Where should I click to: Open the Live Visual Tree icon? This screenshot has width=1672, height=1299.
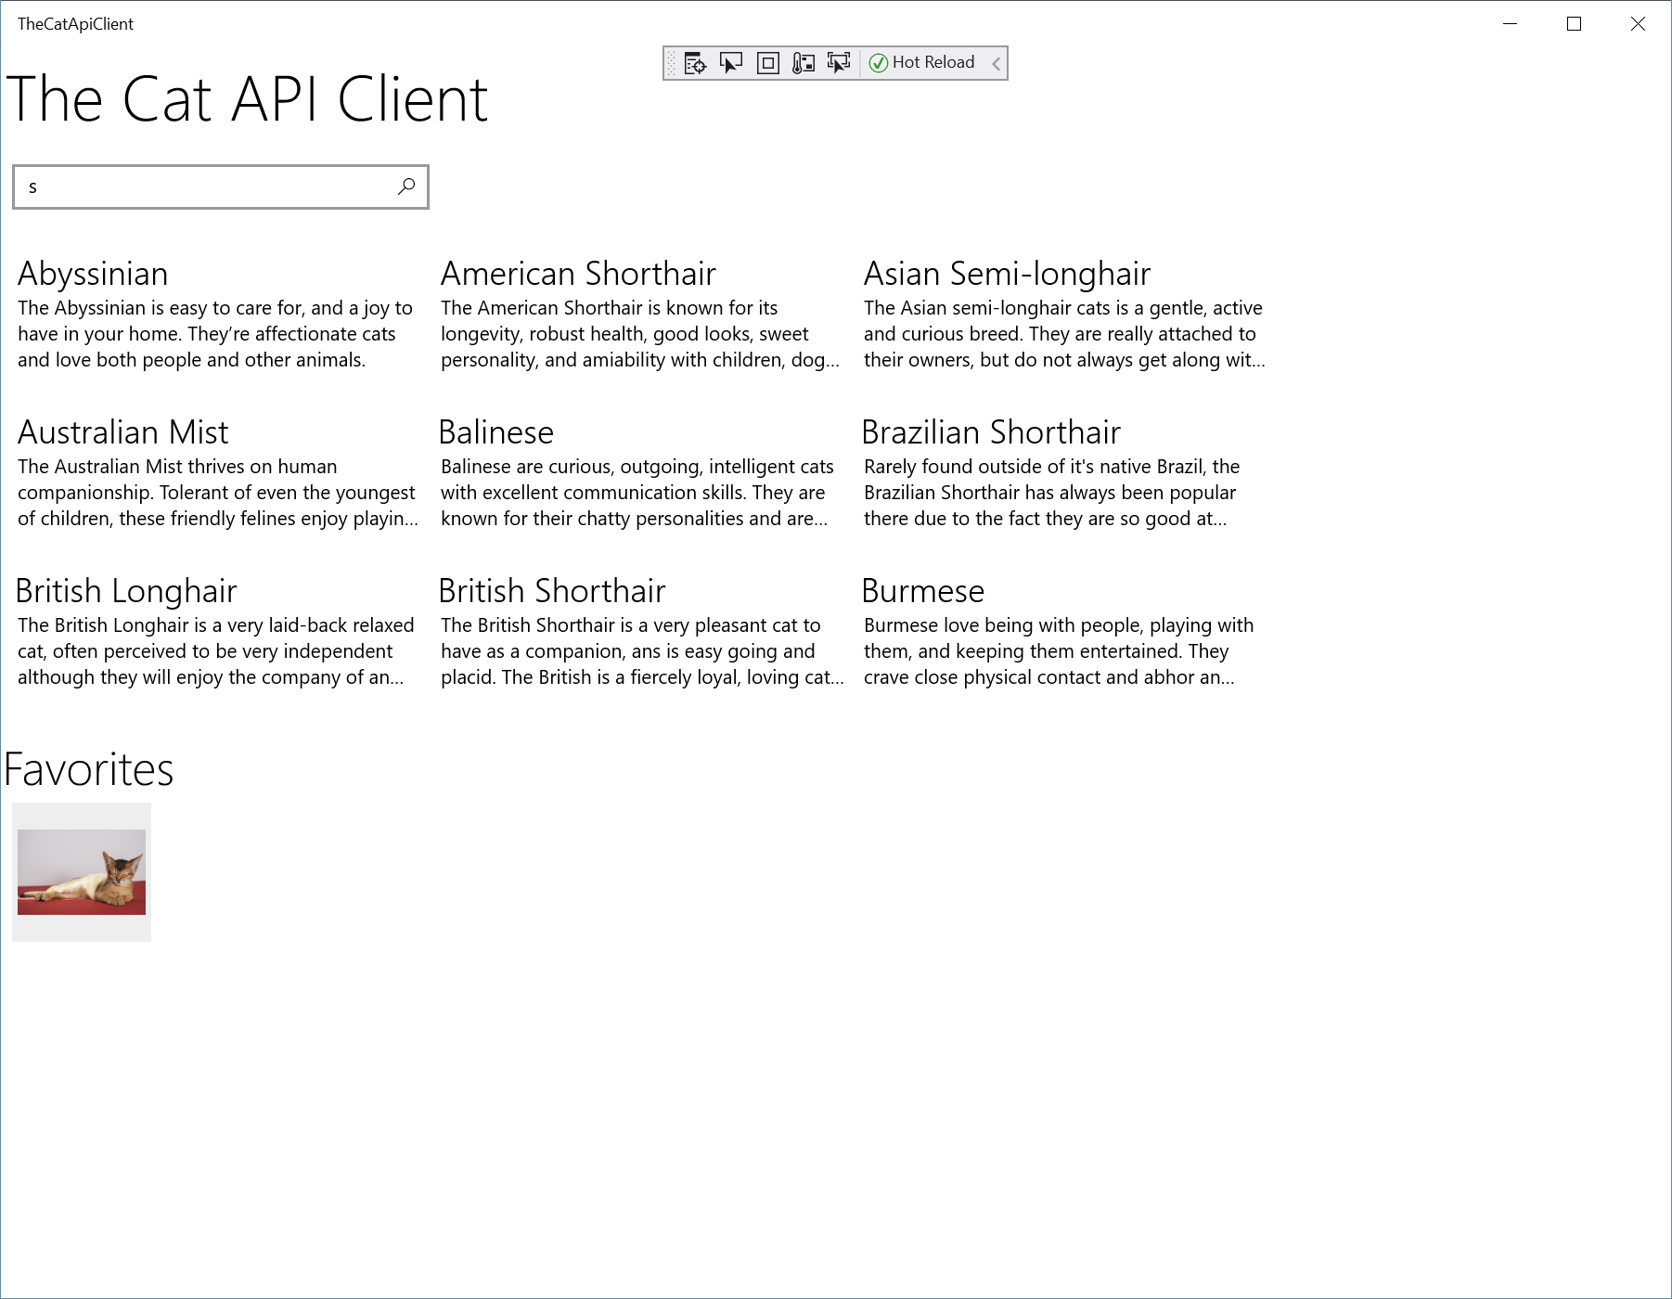694,62
